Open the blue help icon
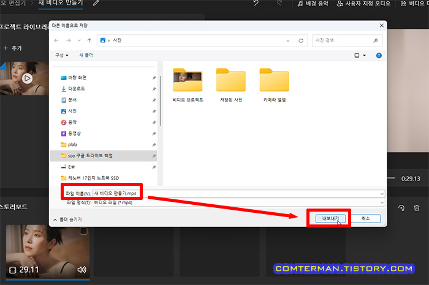The height and width of the screenshot is (285, 429). (379, 56)
